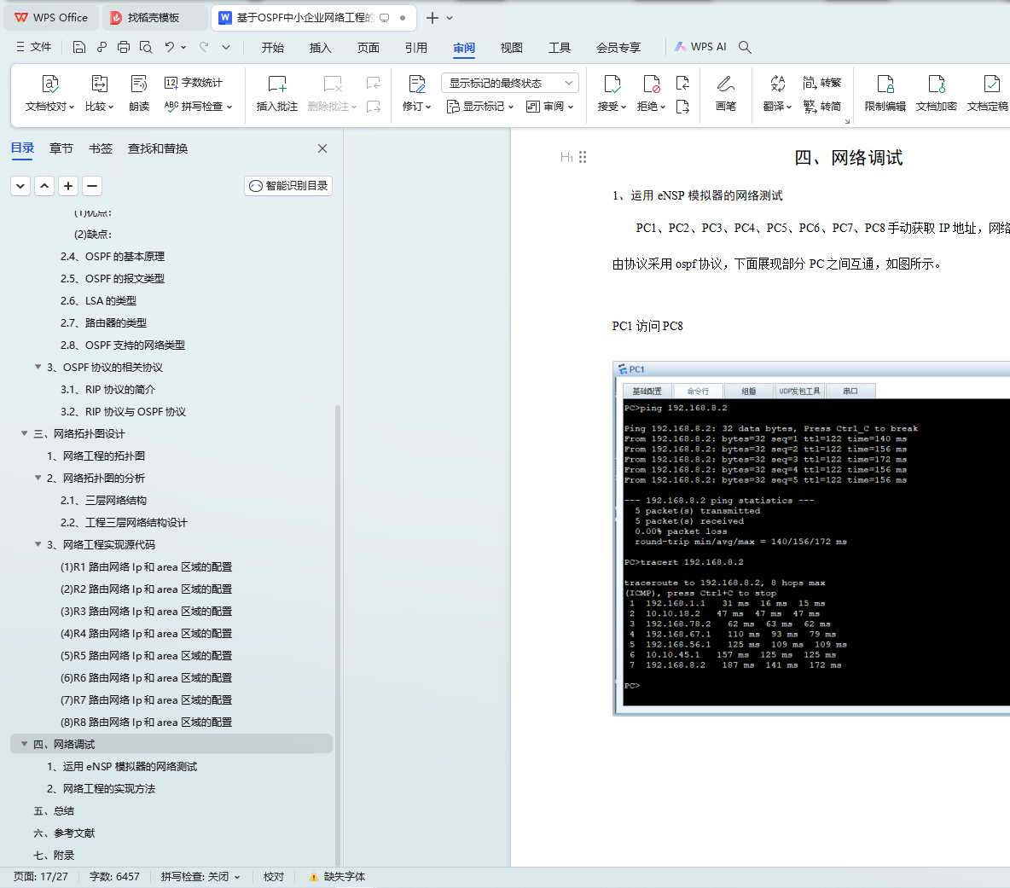
Task: Click 页面: 17/27 in status bar
Action: (x=41, y=876)
